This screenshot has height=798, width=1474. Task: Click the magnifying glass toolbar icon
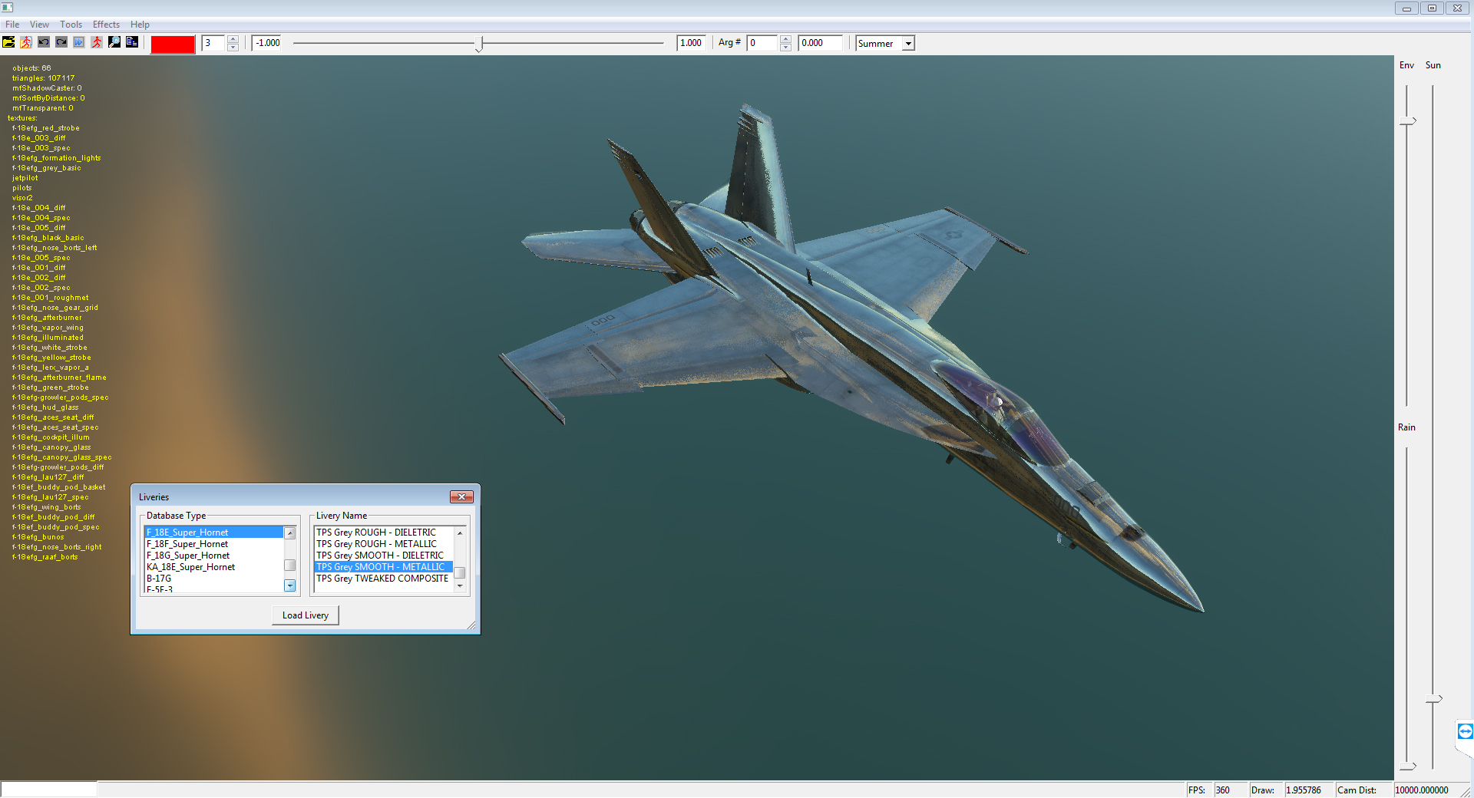click(114, 42)
